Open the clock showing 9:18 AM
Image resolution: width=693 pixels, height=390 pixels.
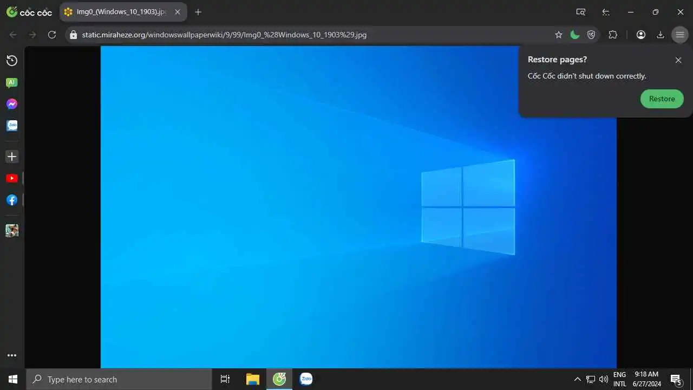point(646,379)
